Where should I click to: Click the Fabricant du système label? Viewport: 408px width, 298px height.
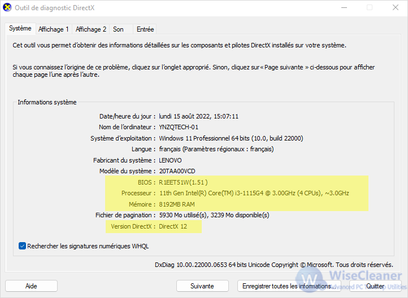click(124, 160)
